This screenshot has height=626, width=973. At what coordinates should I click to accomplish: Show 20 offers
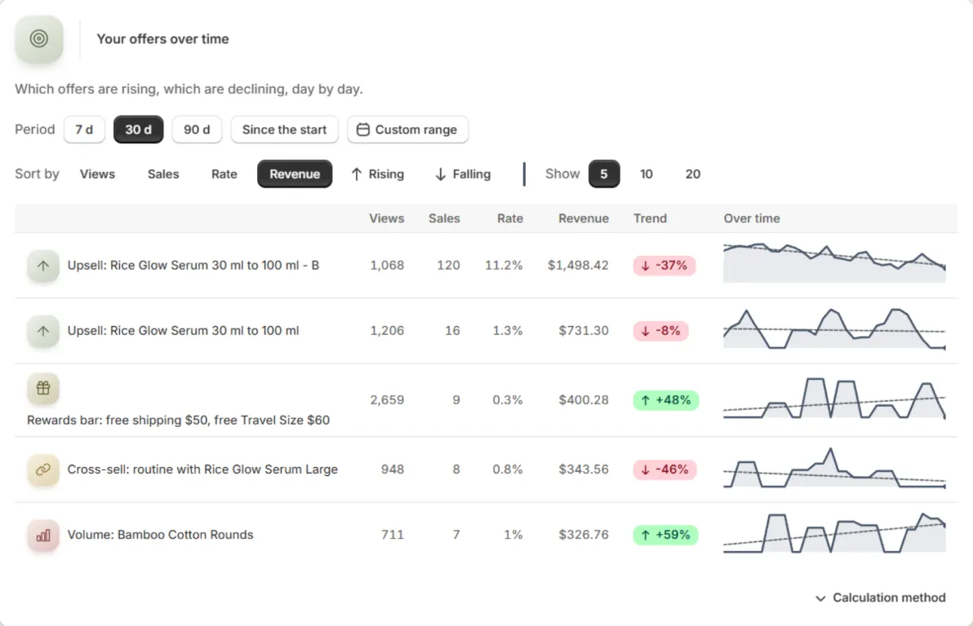click(692, 174)
